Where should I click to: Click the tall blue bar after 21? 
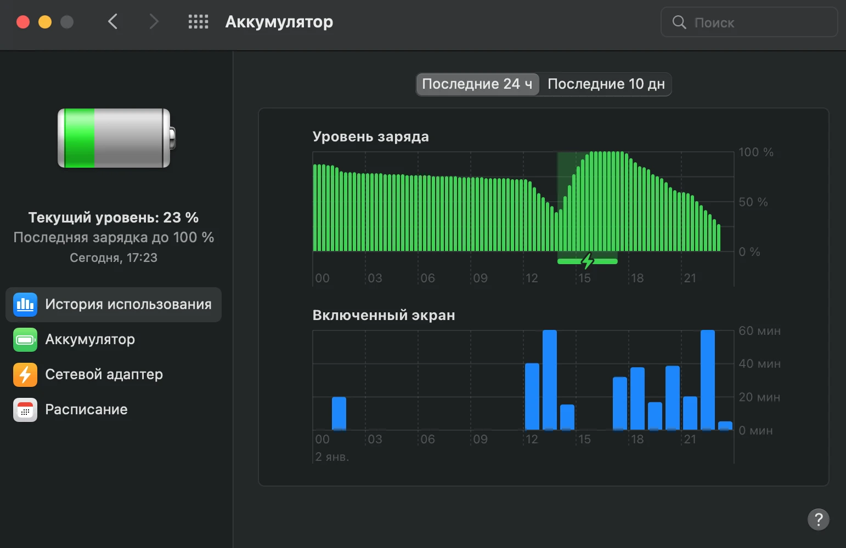click(707, 380)
